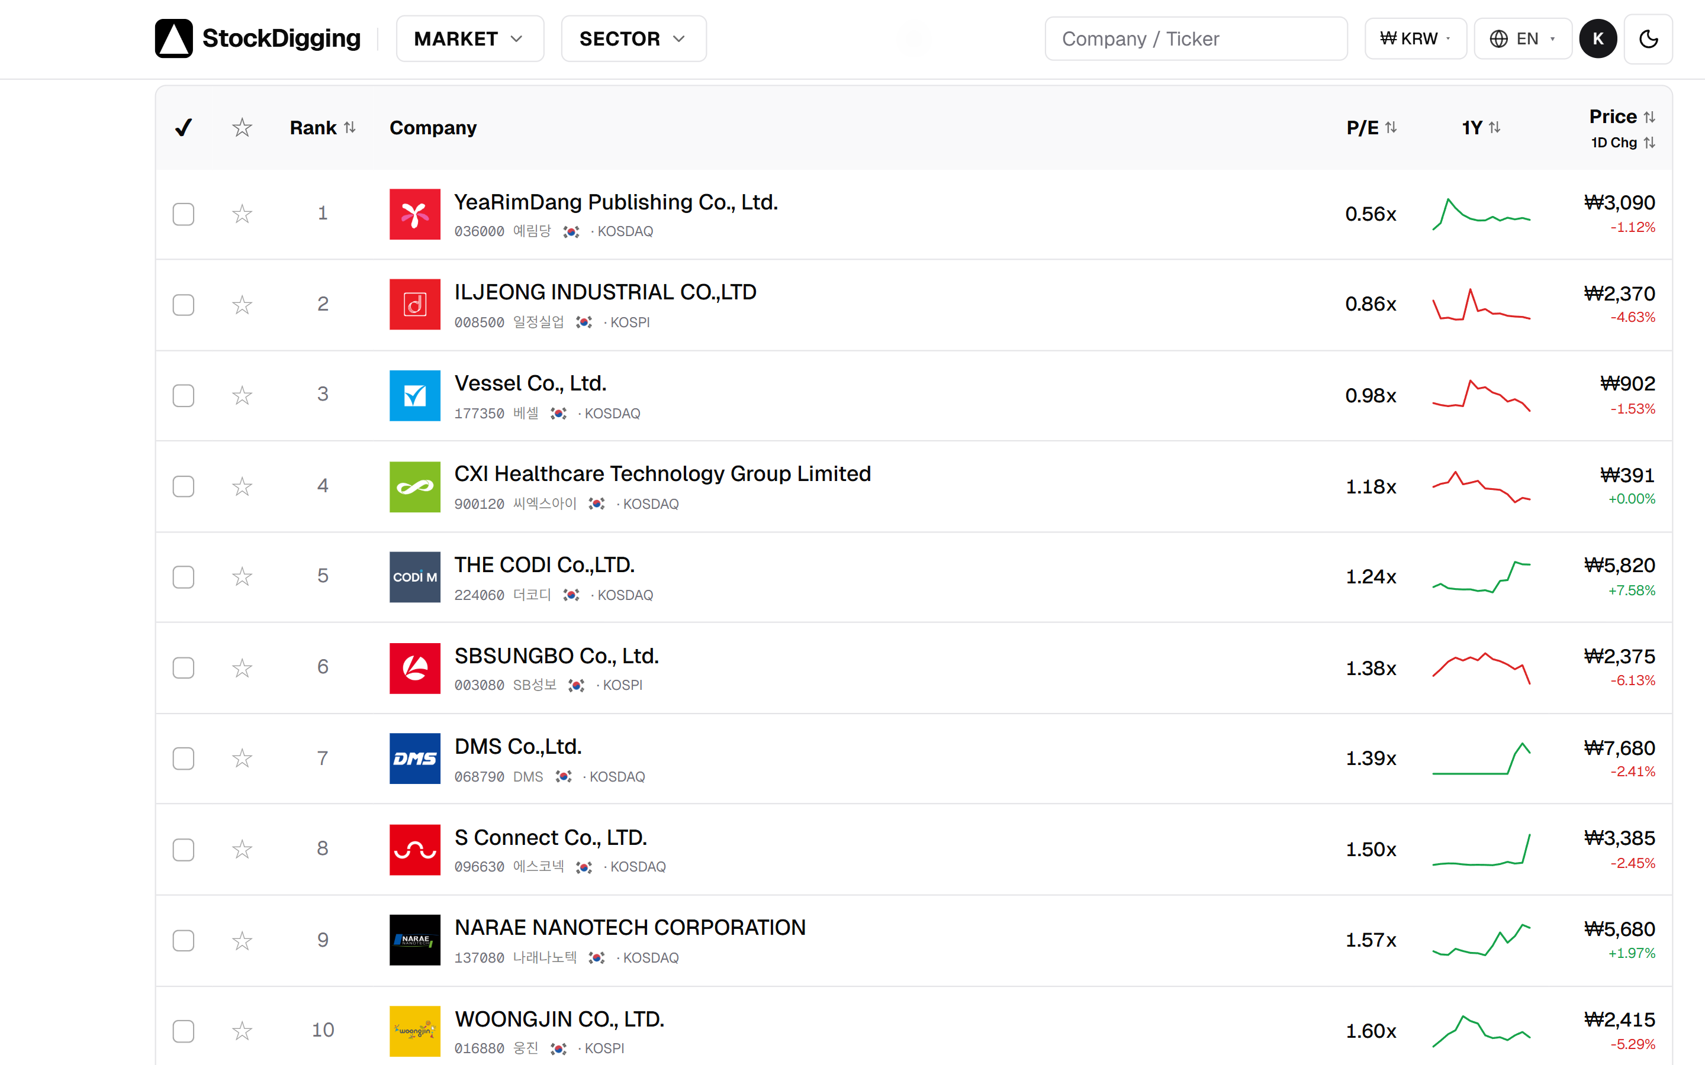
Task: Click ticker 068790 DMS text
Action: 498,776
